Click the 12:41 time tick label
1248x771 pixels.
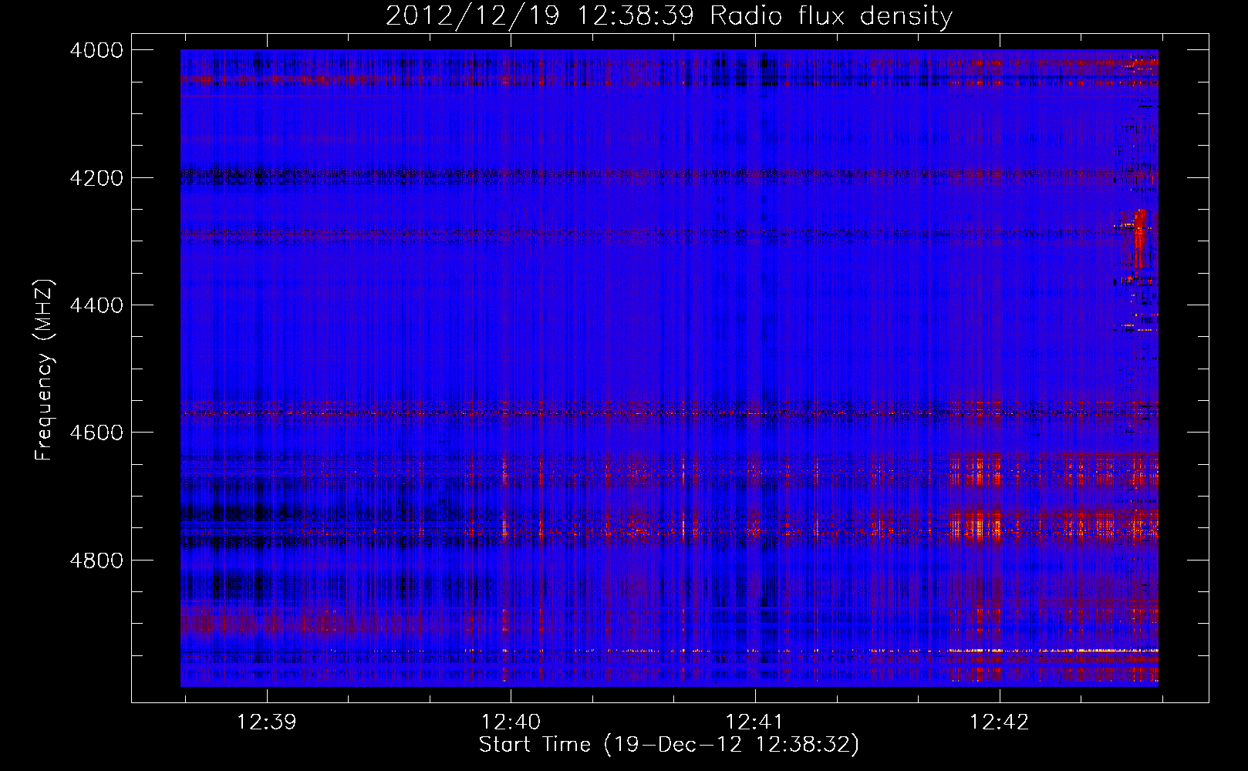pos(754,722)
